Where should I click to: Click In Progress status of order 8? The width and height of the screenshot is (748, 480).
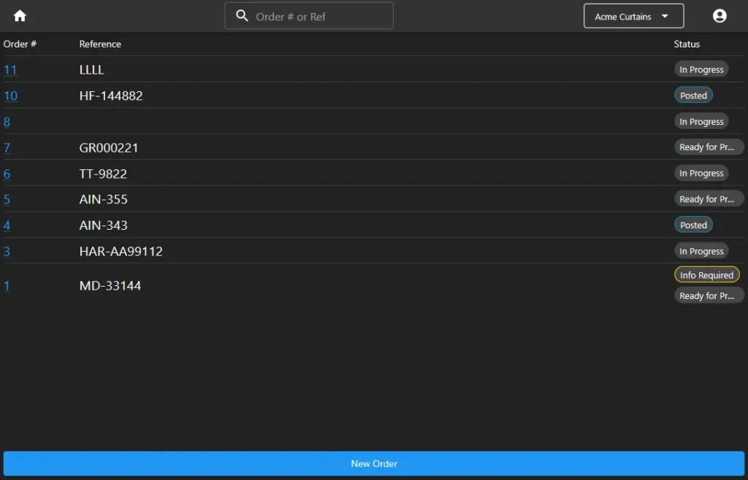coord(701,121)
